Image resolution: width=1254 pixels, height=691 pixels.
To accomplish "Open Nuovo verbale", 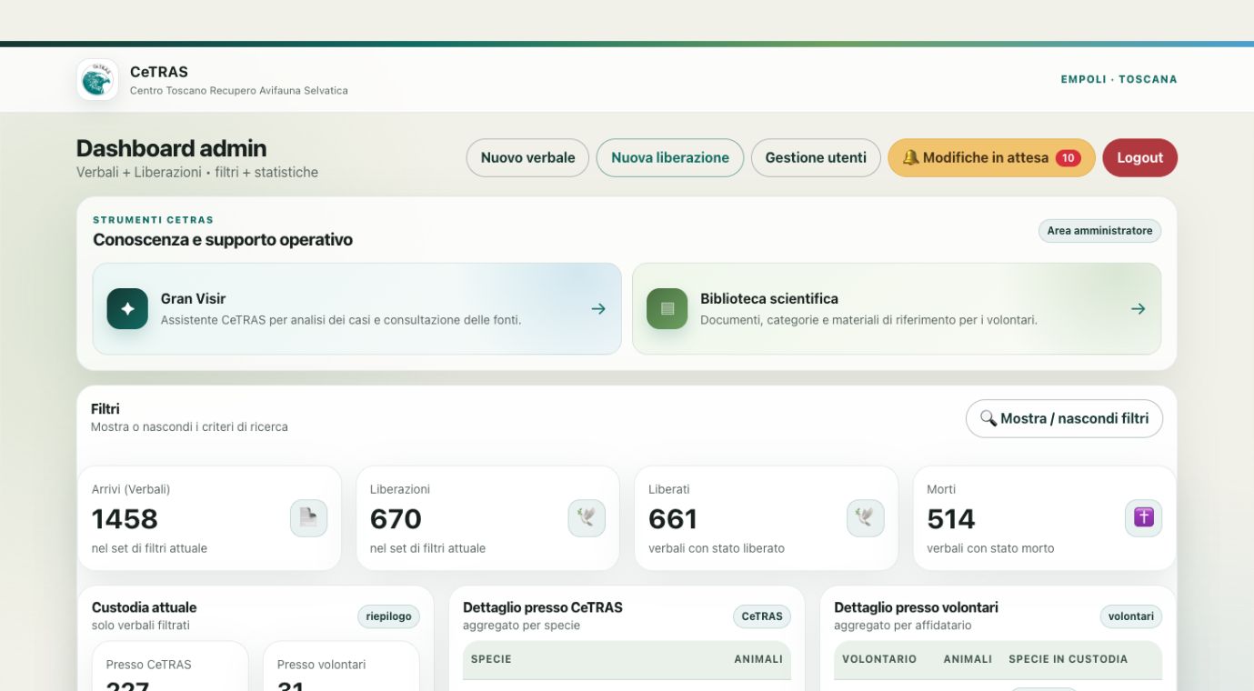I will [x=527, y=157].
